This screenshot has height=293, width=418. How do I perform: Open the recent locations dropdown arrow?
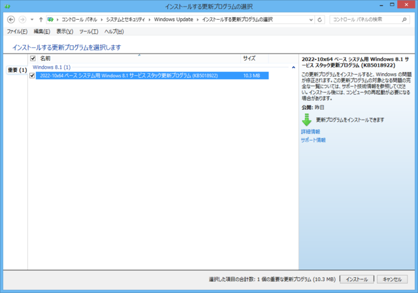click(x=32, y=20)
